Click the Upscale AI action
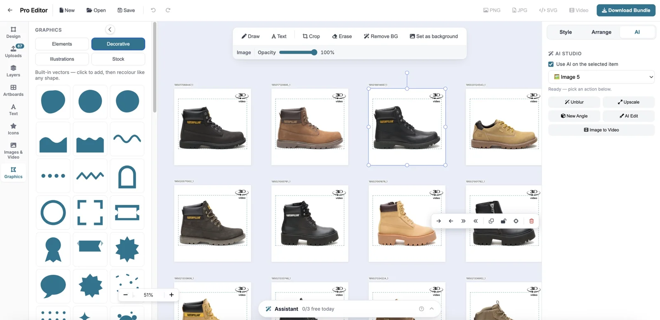This screenshot has height=320, width=660. pyautogui.click(x=629, y=102)
